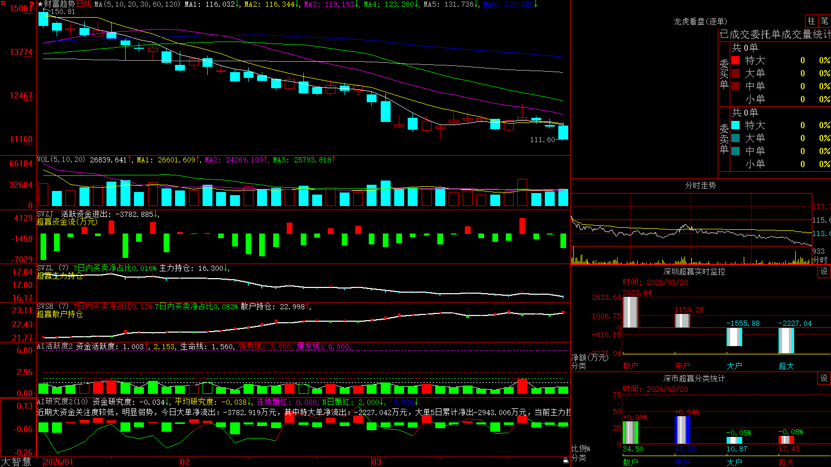Click the 净额(万元) axis label
The image size is (831, 467).
pyautogui.click(x=589, y=358)
